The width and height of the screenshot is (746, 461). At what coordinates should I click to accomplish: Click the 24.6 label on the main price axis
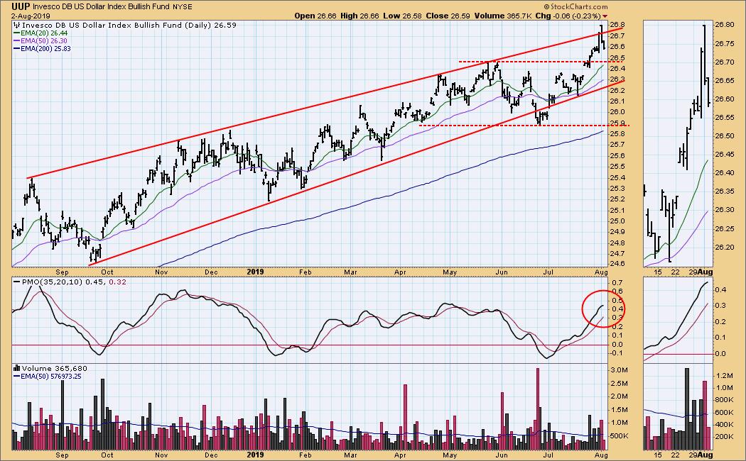[x=617, y=265]
